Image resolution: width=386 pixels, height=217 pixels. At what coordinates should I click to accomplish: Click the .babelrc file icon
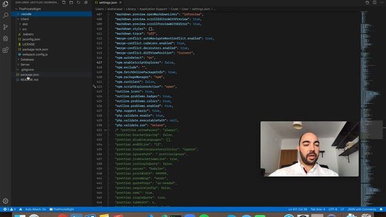click(x=20, y=34)
